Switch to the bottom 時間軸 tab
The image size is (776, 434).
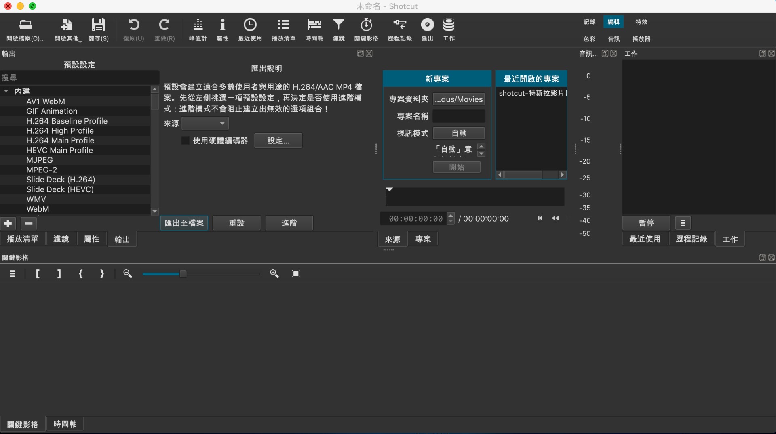coord(65,424)
